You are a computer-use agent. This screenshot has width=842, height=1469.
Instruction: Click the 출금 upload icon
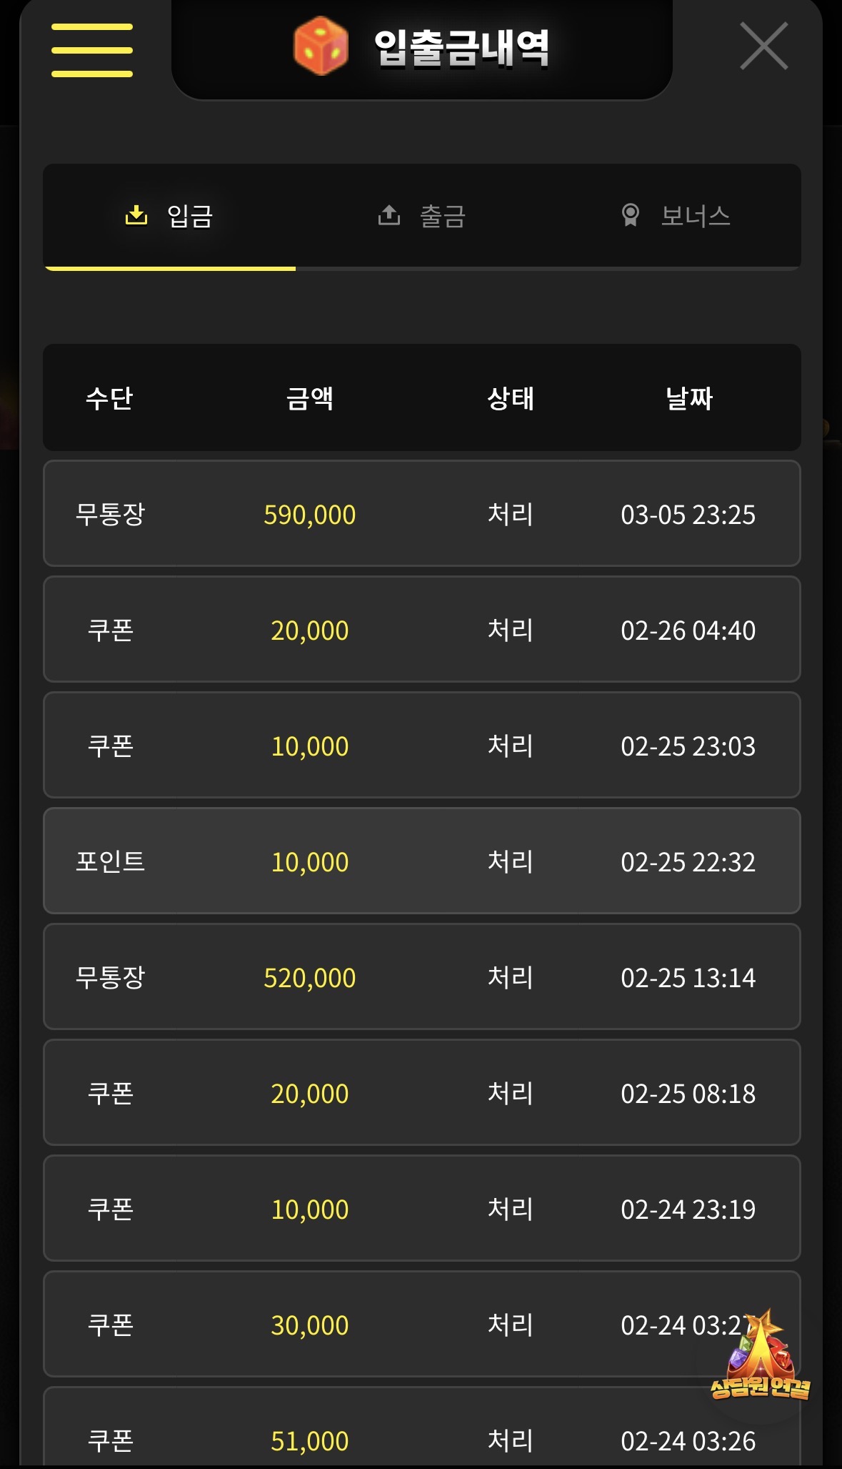tap(389, 214)
